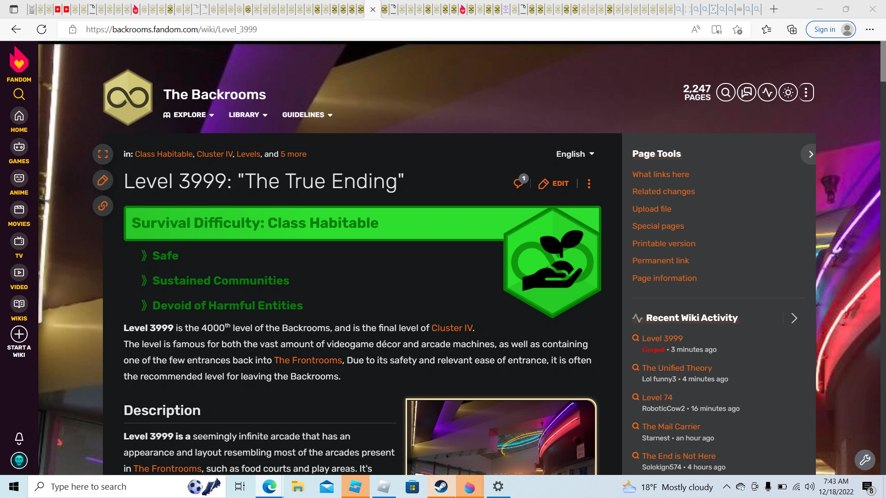Image resolution: width=886 pixels, height=498 pixels.
Task: Follow the Cluster IV category link
Action: pos(215,154)
